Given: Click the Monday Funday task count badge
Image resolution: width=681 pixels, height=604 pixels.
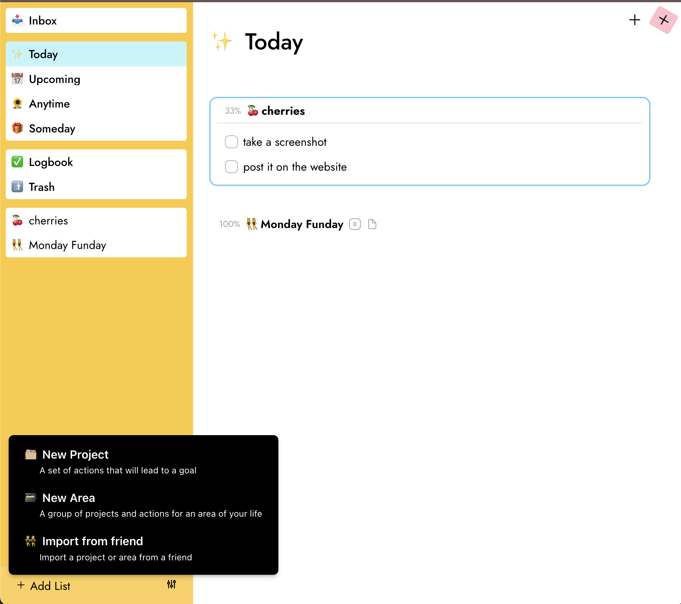Looking at the screenshot, I should pos(355,224).
